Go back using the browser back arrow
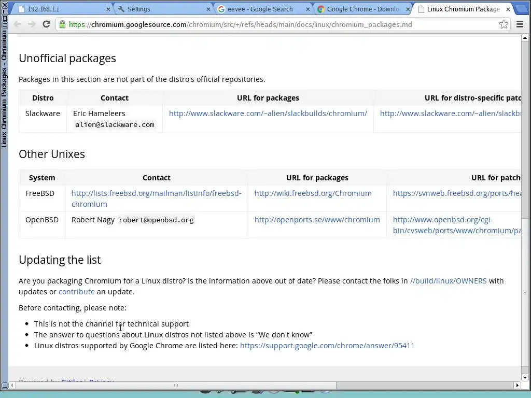The height and width of the screenshot is (398, 531). point(17,24)
